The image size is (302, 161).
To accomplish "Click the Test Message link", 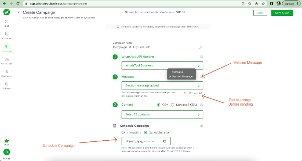I will pos(192,93).
